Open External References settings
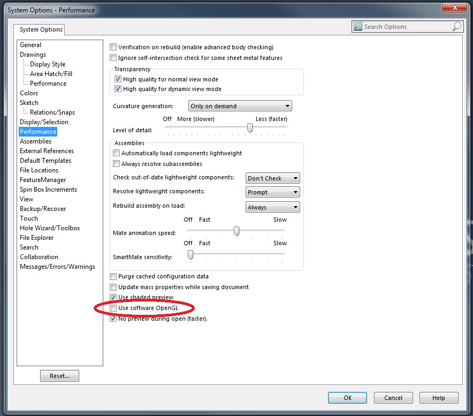The width and height of the screenshot is (473, 416). click(47, 151)
